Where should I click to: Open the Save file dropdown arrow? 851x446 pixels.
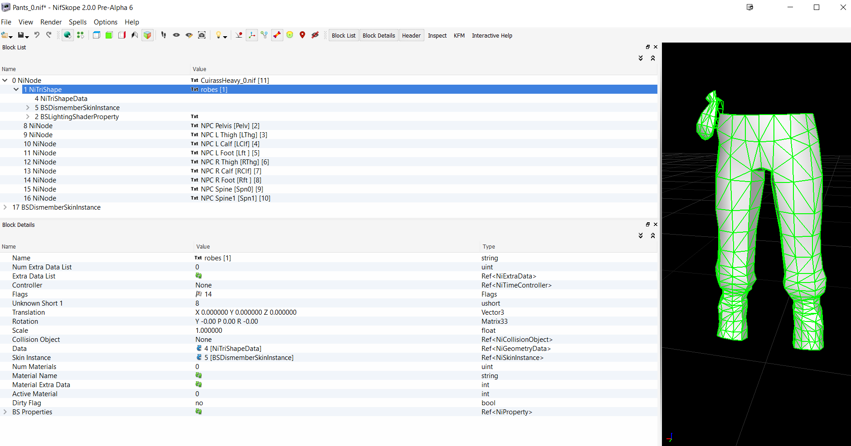[27, 37]
